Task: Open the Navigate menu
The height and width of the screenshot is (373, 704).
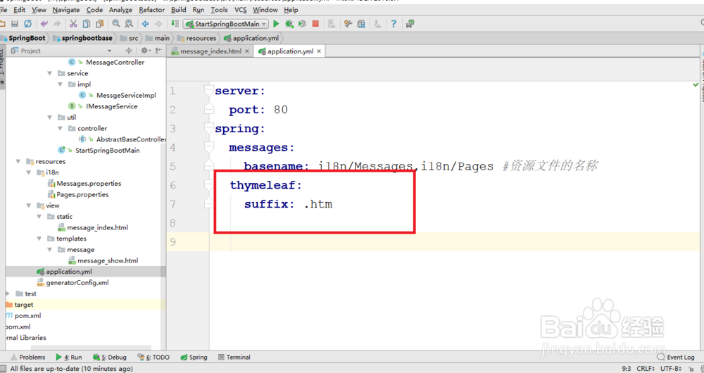Action: point(66,9)
